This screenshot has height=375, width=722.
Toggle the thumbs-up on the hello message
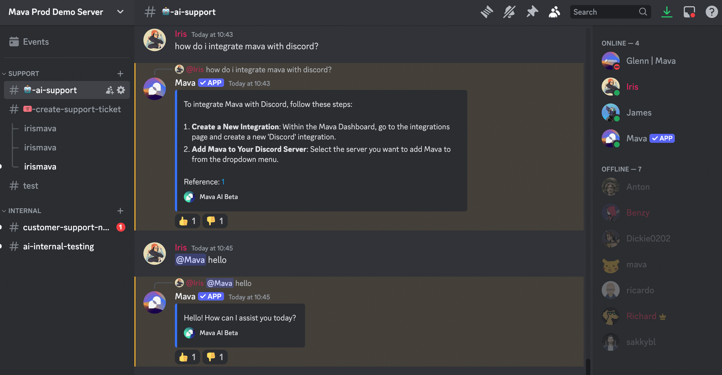pyautogui.click(x=187, y=357)
